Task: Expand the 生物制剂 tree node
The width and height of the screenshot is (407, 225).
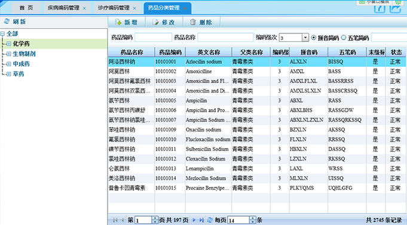Action: [8, 54]
